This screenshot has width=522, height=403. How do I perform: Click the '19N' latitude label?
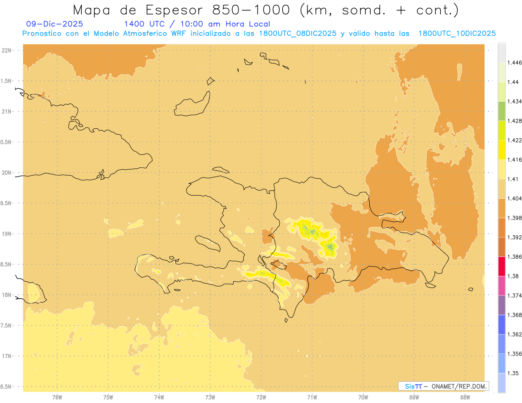tap(7, 233)
